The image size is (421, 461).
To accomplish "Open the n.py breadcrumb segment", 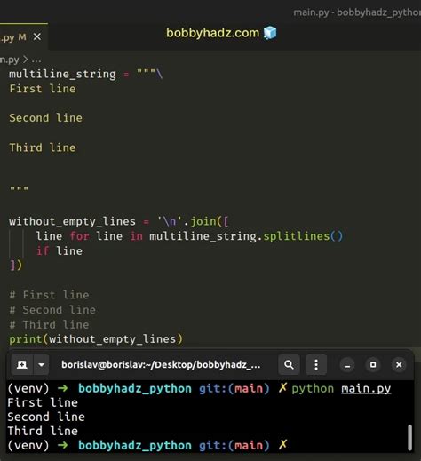I will pos(10,60).
